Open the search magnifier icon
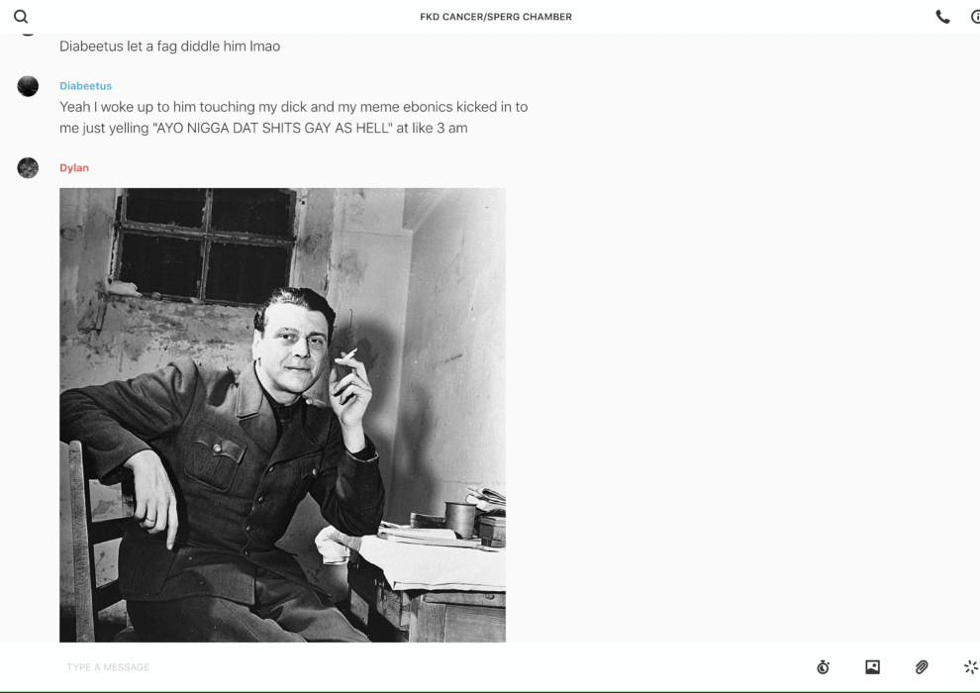 pyautogui.click(x=21, y=17)
